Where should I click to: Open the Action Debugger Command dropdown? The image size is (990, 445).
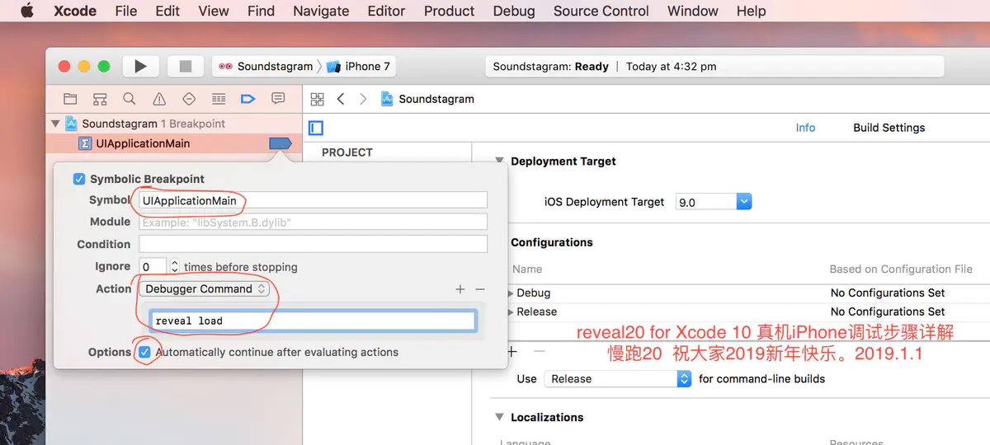pyautogui.click(x=205, y=288)
